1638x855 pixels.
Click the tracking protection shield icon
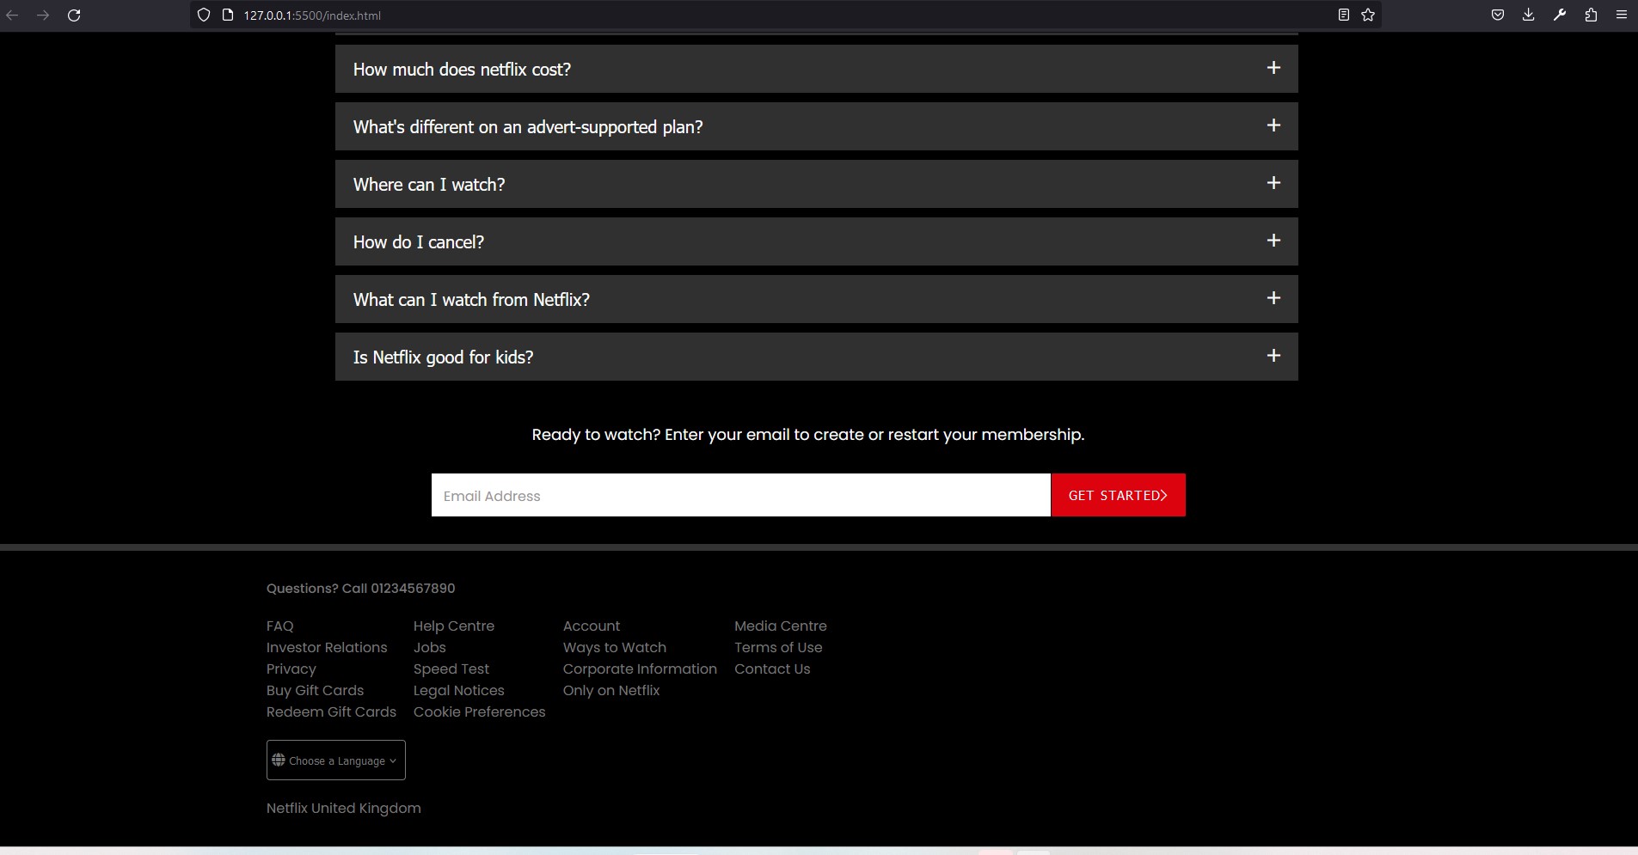(x=203, y=15)
